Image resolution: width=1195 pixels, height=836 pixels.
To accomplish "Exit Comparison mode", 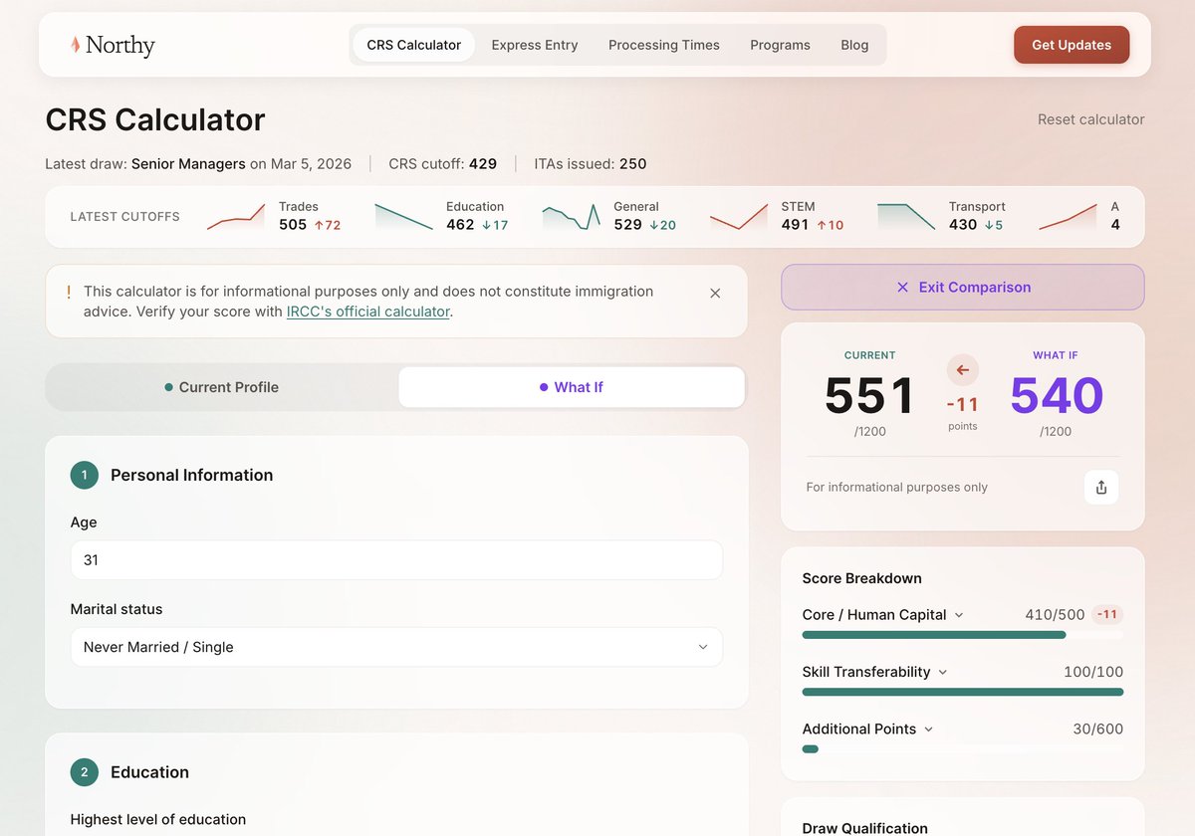I will [x=963, y=287].
